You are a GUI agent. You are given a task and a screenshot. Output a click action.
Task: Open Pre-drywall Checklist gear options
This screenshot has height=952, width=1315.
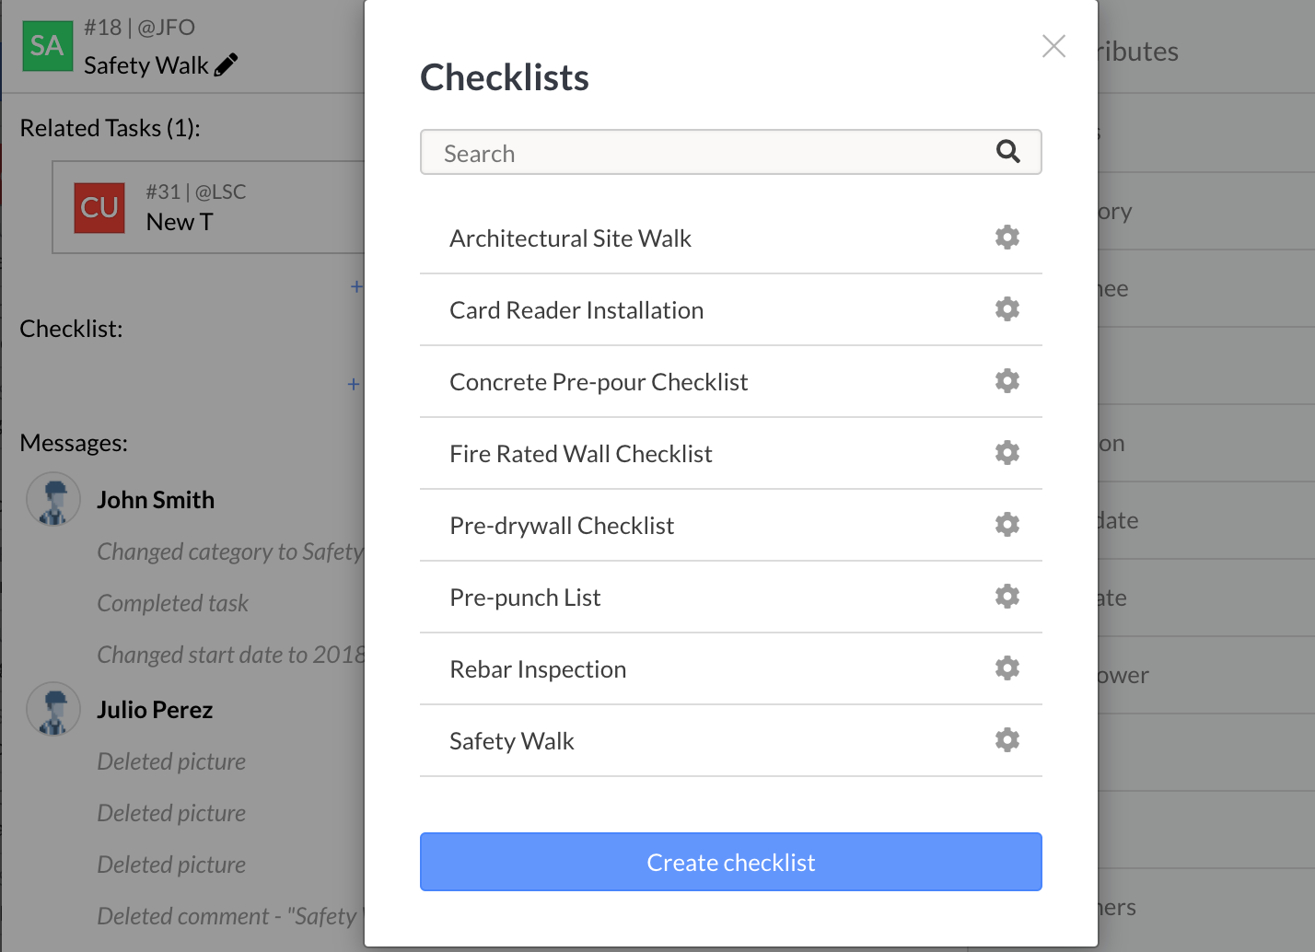click(x=1007, y=525)
